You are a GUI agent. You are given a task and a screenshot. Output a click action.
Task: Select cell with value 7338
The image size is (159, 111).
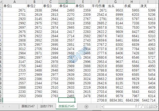(x=132, y=23)
